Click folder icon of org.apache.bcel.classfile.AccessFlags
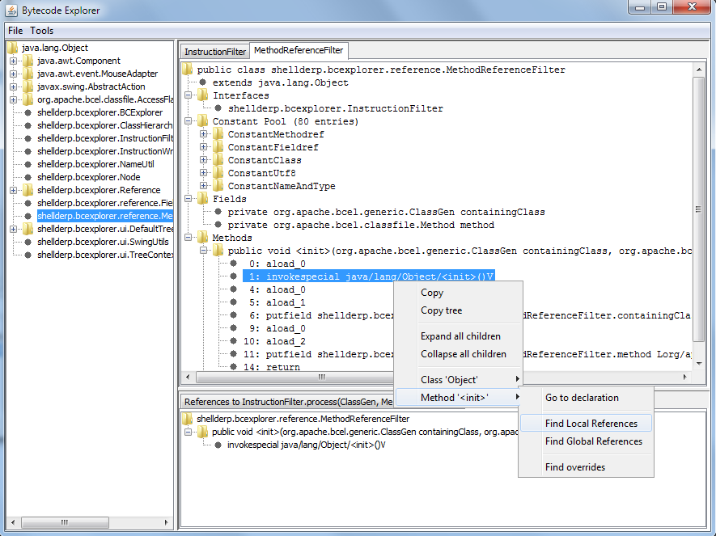Viewport: 716px width, 536px height. click(28, 99)
